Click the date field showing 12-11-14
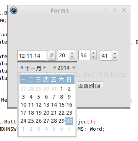The image size is (138, 141). point(32,55)
